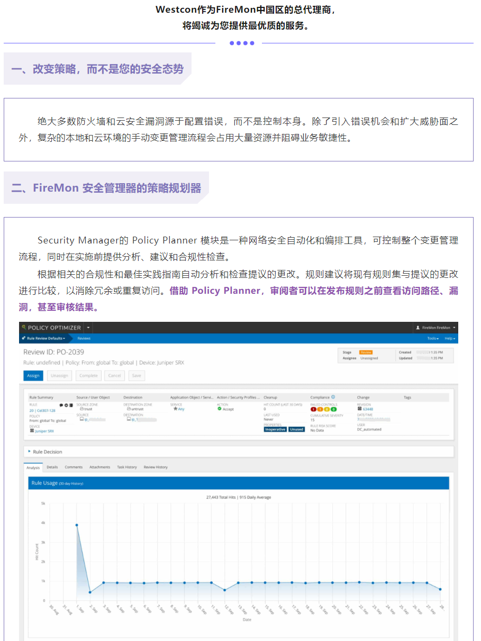The height and width of the screenshot is (641, 481).
Task: Click the Policy Optimizer search magnifier icon
Action: coord(24,327)
